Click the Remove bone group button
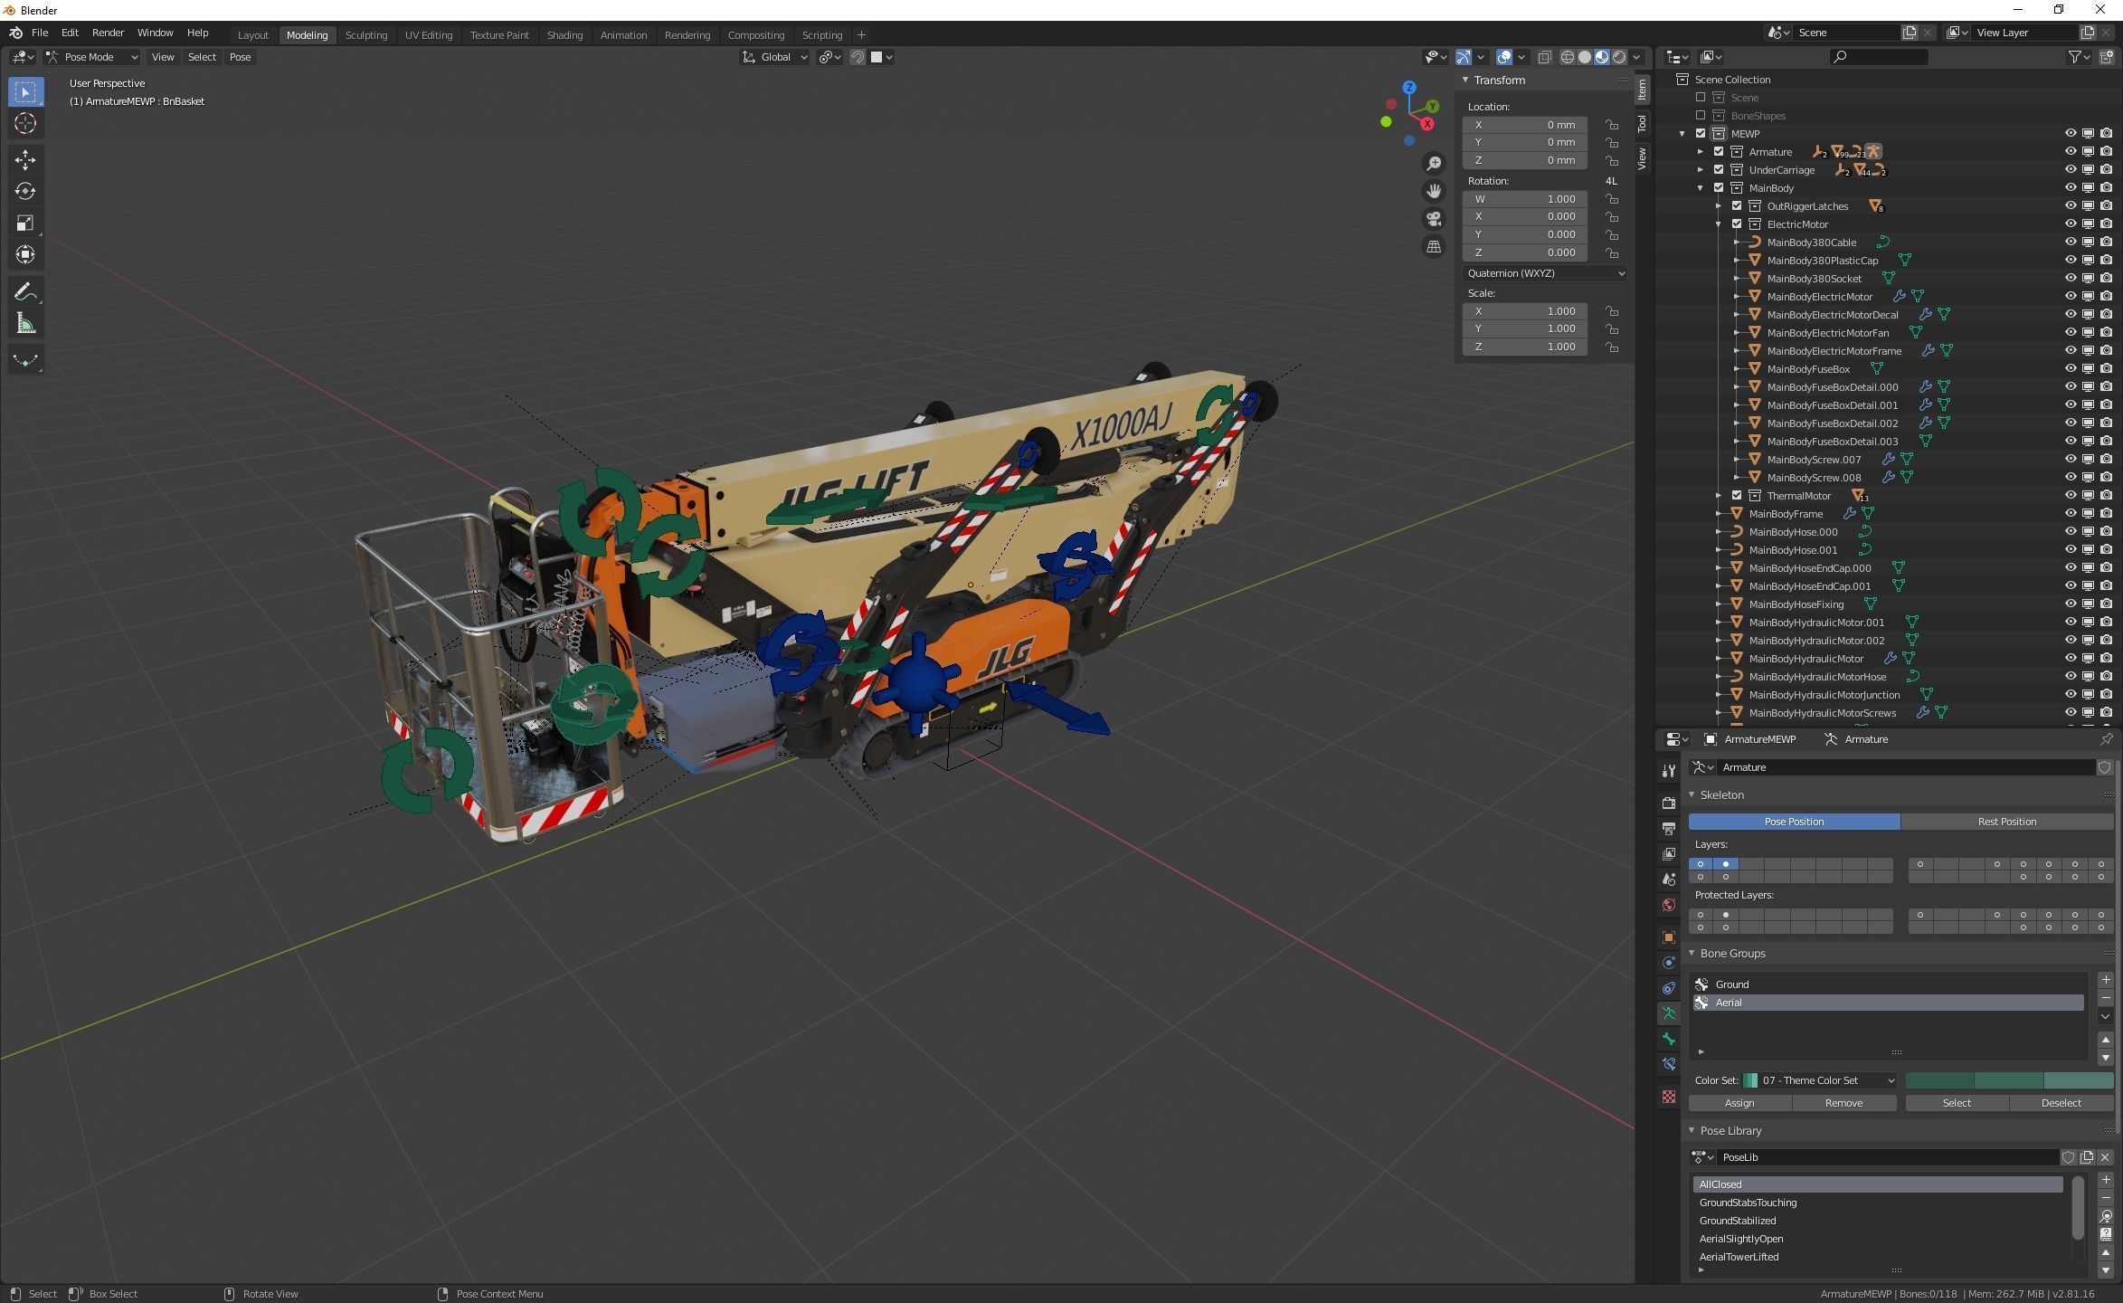This screenshot has height=1303, width=2123. click(1843, 1103)
